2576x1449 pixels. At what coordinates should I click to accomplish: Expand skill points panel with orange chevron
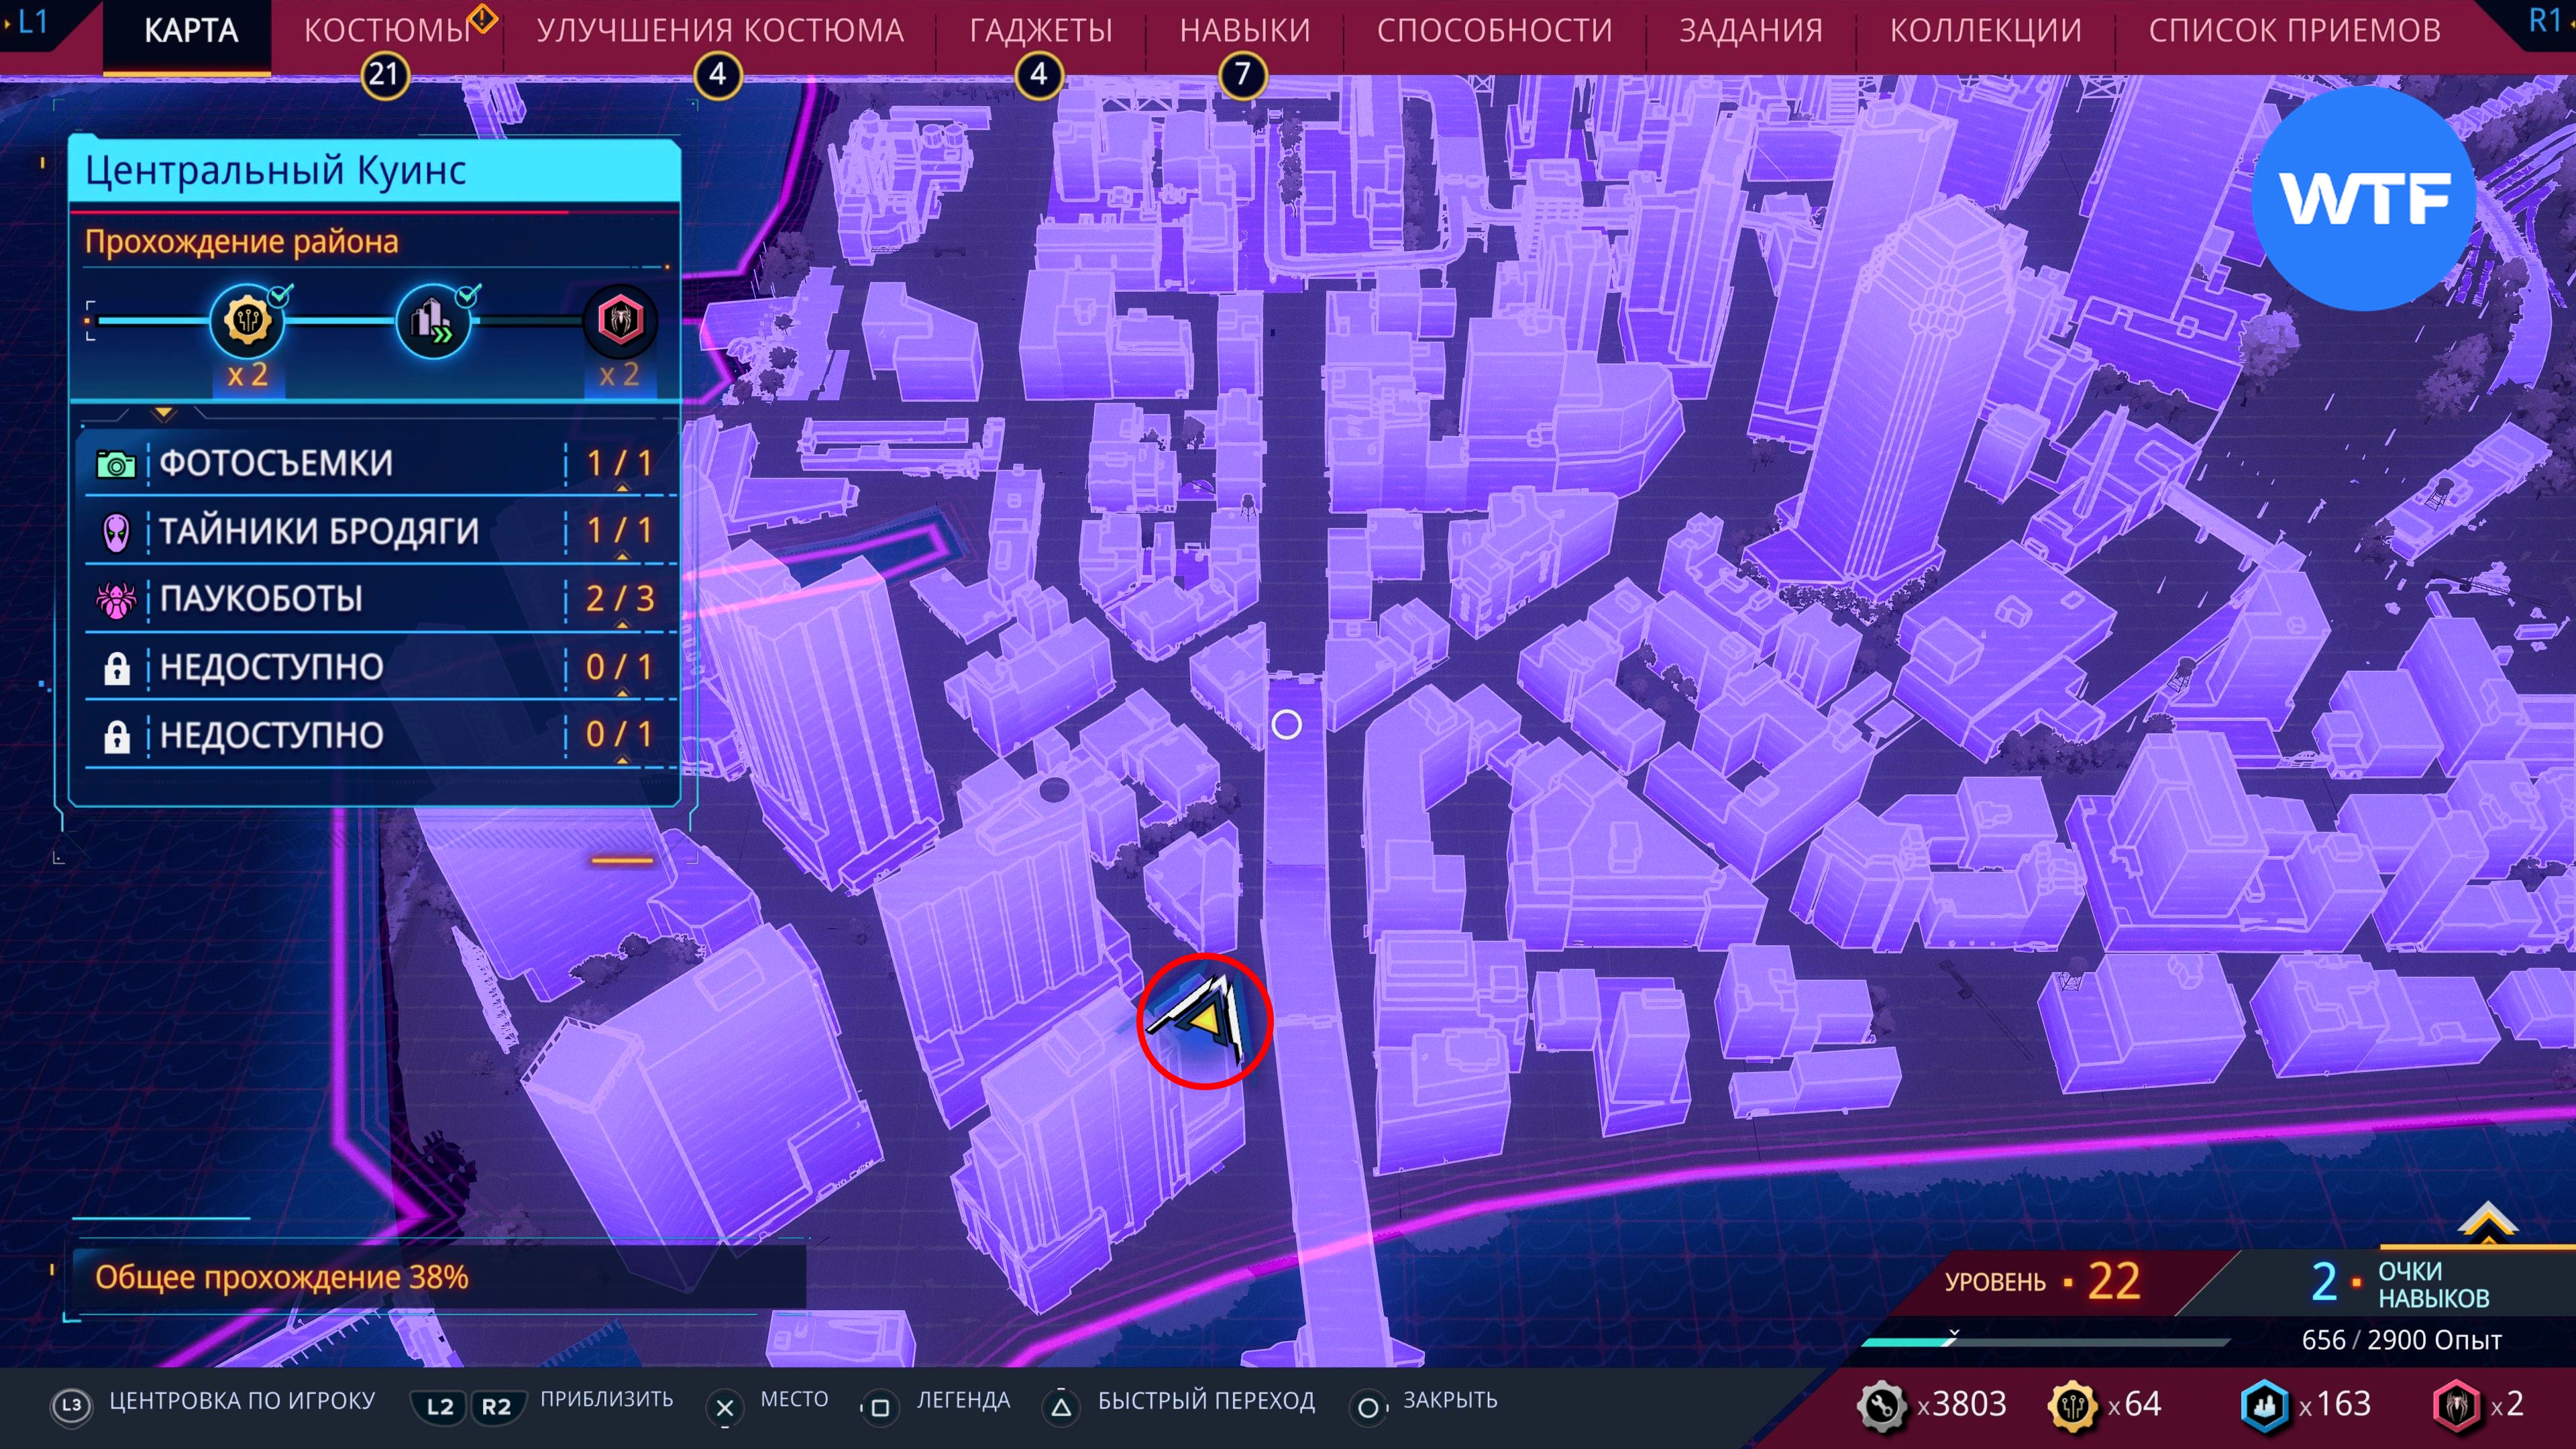pos(2487,1222)
